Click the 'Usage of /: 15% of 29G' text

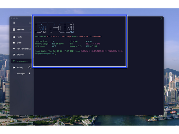83,46
